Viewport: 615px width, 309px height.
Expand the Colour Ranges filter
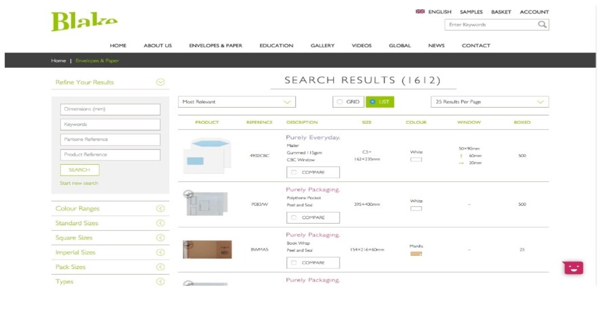point(160,209)
